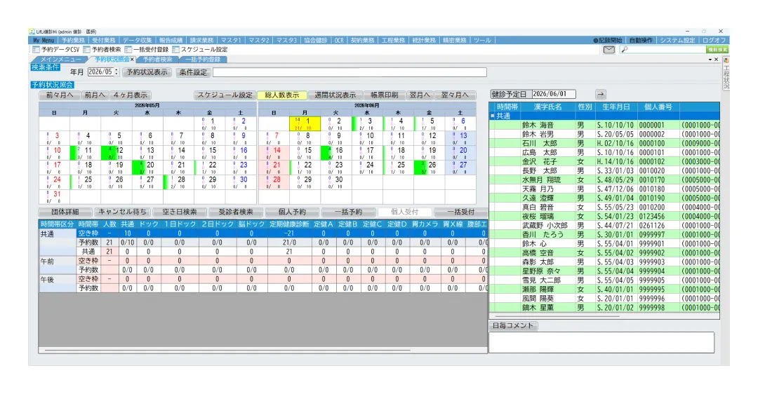The image size is (758, 394).
Task: Open the 工程状況 side panel icon
Action: point(726,74)
